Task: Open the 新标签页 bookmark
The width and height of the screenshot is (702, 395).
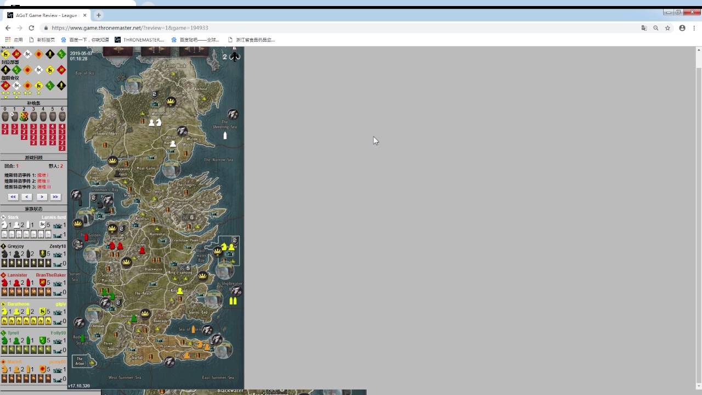Action: click(x=42, y=39)
